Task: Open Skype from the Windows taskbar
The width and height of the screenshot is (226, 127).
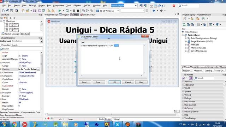Action: (117, 124)
